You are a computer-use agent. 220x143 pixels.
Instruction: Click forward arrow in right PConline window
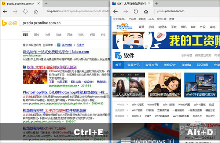click(x=125, y=11)
